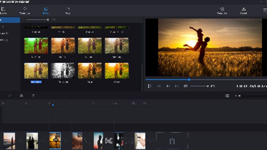
Task: Select the dark silhouette couple clip on gray background
Action: click(32, 141)
